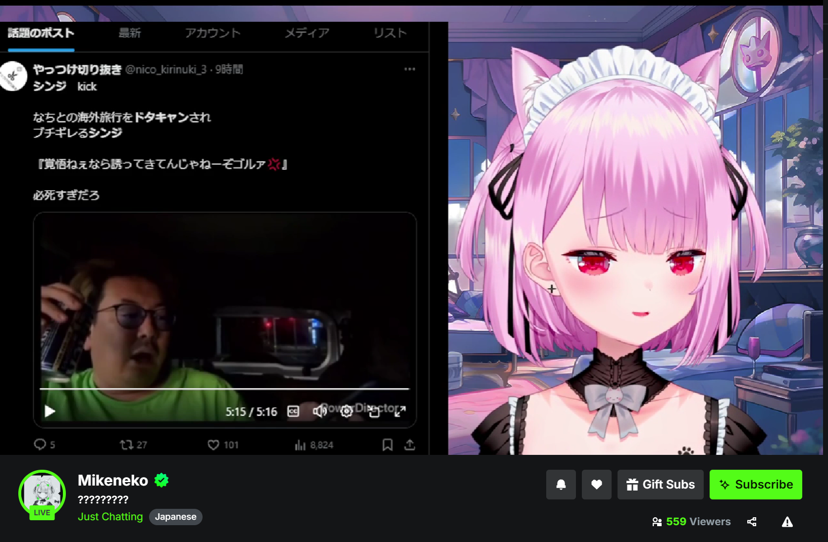Expand the embedded video to fullscreen
This screenshot has height=542, width=828.
coord(400,411)
